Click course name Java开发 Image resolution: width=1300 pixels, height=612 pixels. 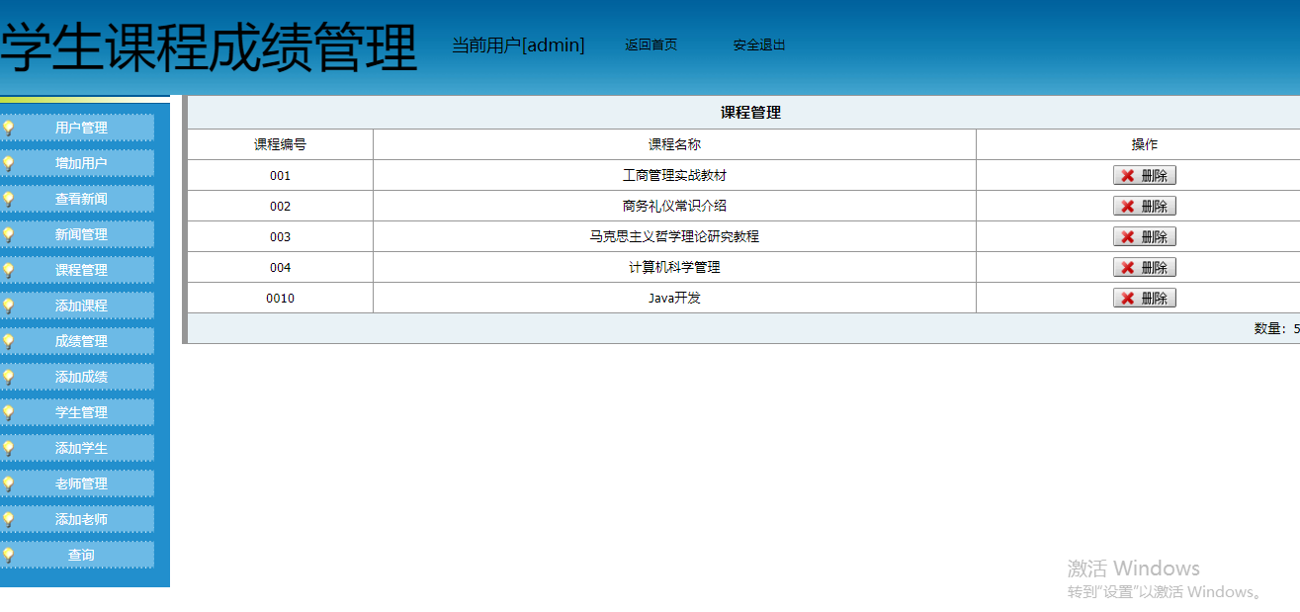(674, 298)
